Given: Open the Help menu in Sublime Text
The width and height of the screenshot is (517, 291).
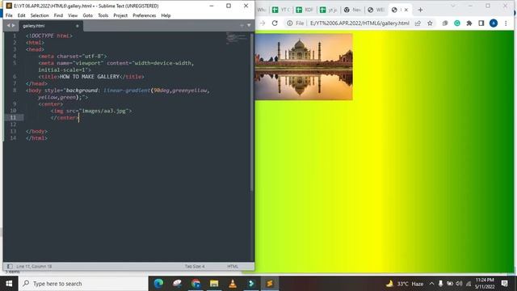Looking at the screenshot, I should tap(166, 15).
